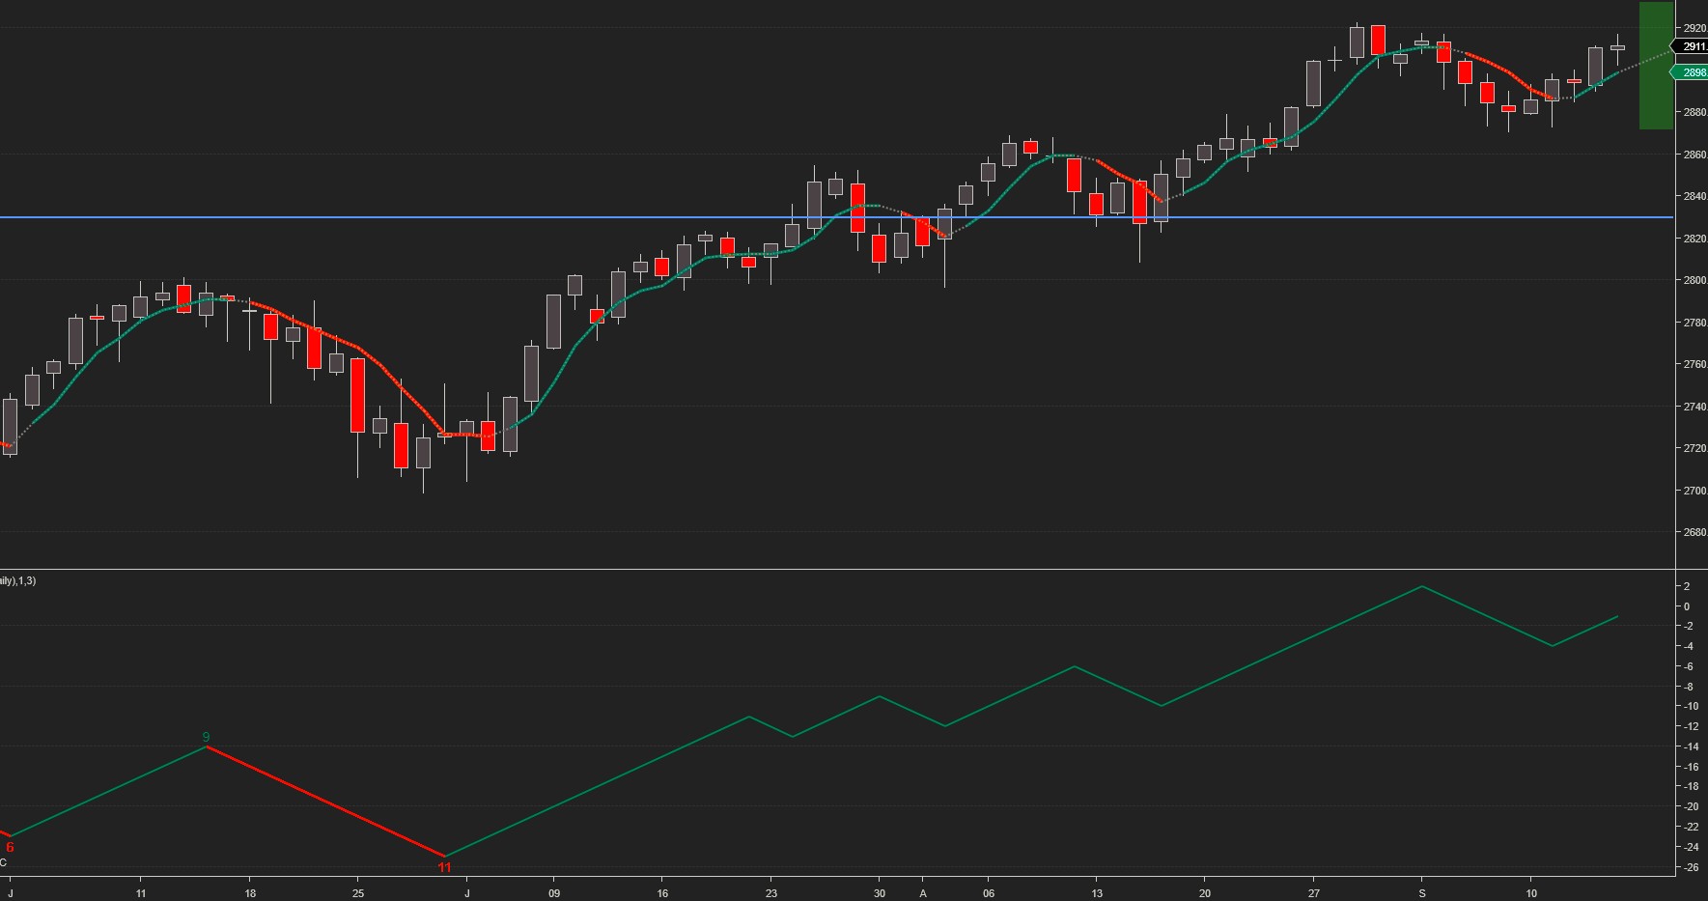Viewport: 1708px width, 901px height.
Task: Pick the 2760 price scale label
Action: coord(1694,364)
